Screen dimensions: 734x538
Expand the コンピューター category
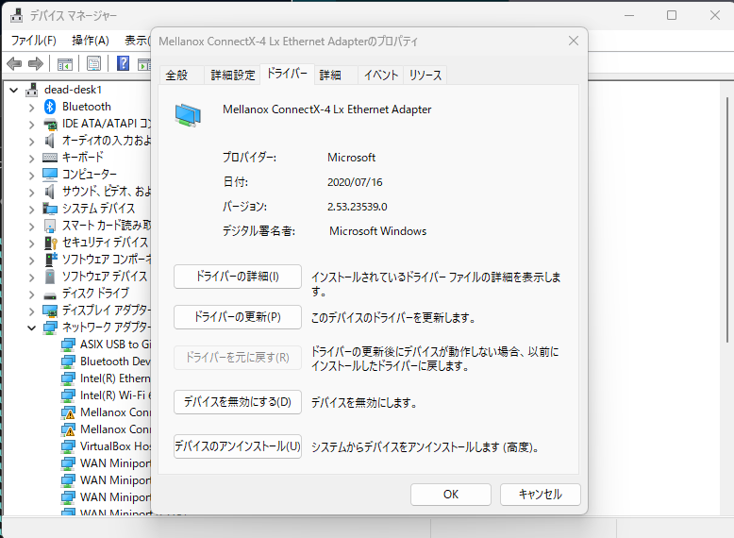click(x=31, y=176)
